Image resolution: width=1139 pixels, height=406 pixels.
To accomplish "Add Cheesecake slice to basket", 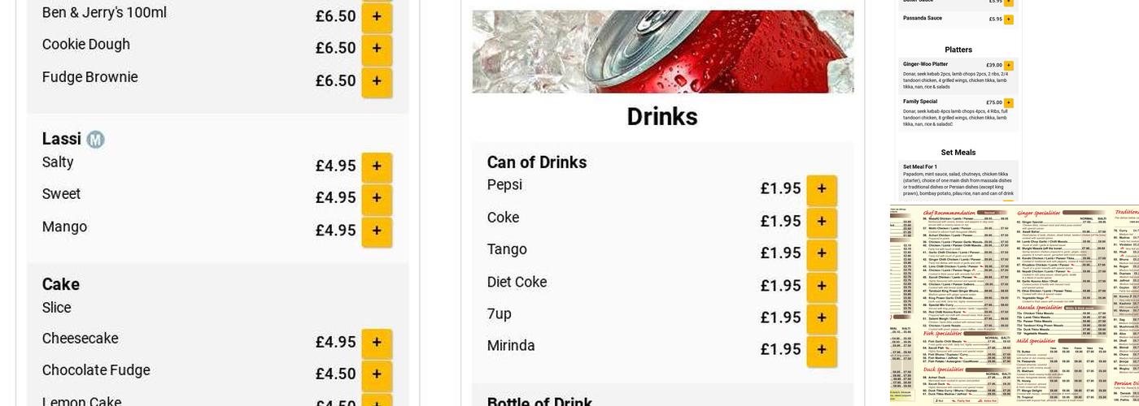I will pyautogui.click(x=377, y=343).
